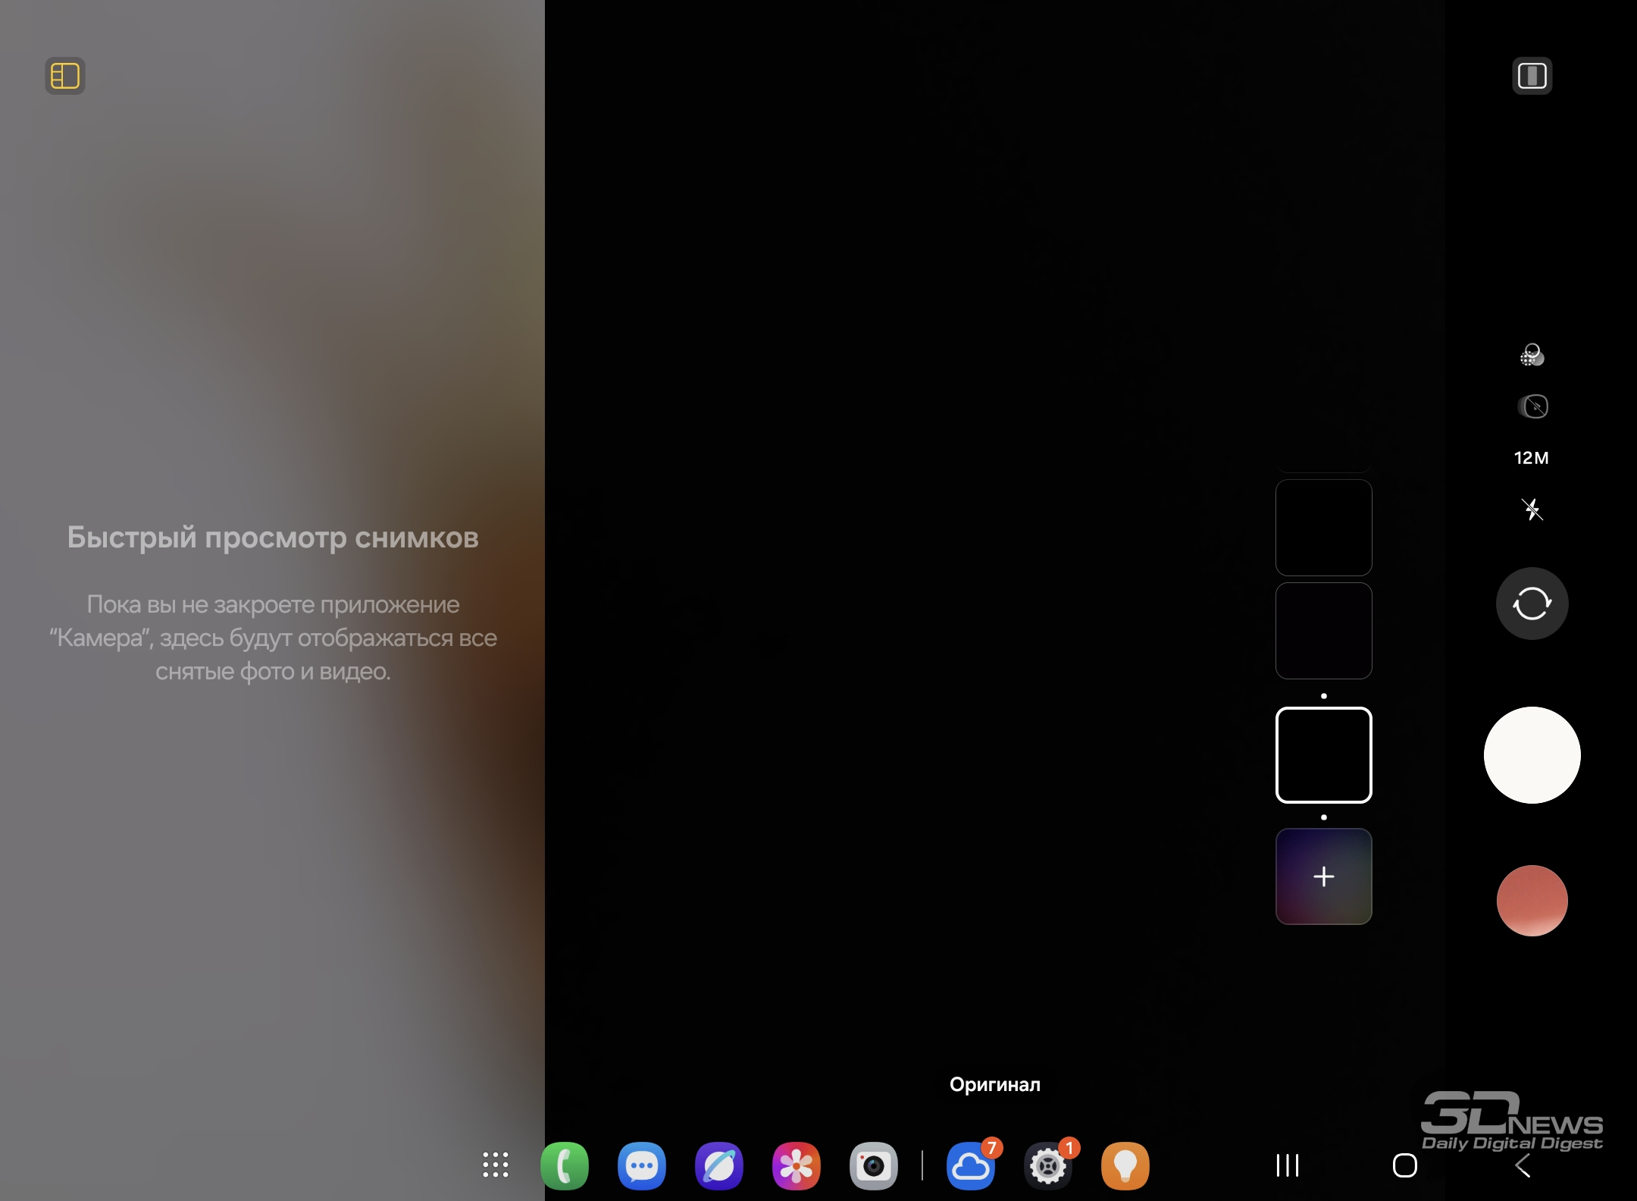Select the highlighted Original filter thumbnail
The image size is (1637, 1201).
(x=1323, y=755)
